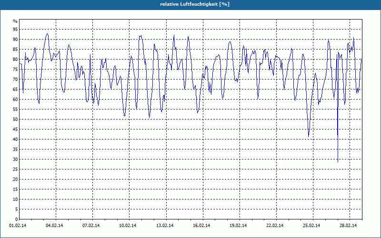Click the x-axis date '04.02.14'
This screenshot has width=381, height=238.
54,226
